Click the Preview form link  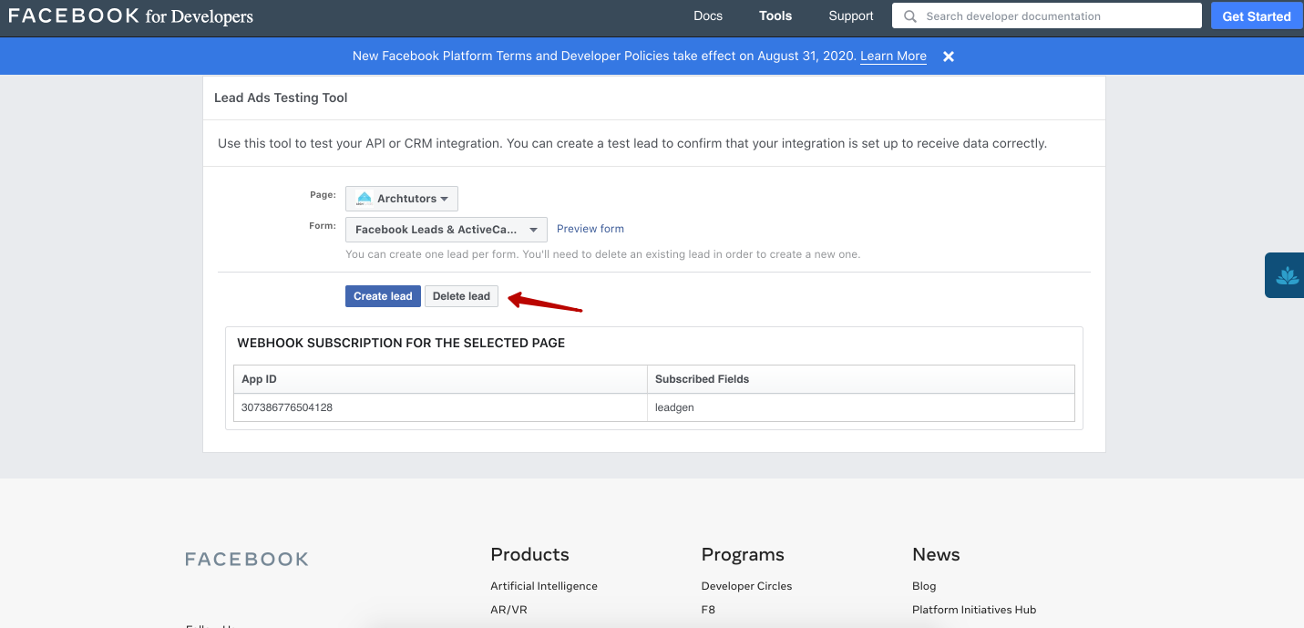590,229
